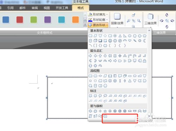Click the 星与旗帜 section header
The width and height of the screenshot is (176, 131).
click(118, 106)
